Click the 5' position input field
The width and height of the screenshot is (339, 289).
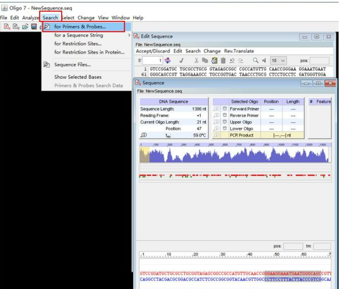152,61
